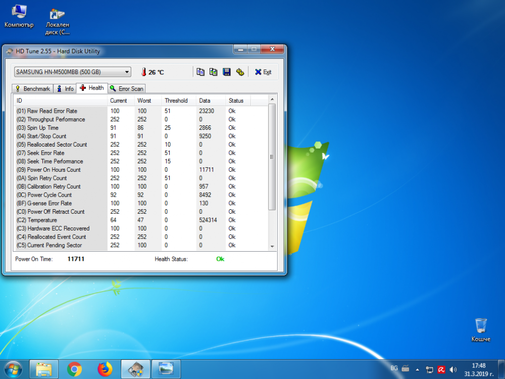Image resolution: width=505 pixels, height=379 pixels.
Task: Click the Worst column header
Action: coord(148,101)
